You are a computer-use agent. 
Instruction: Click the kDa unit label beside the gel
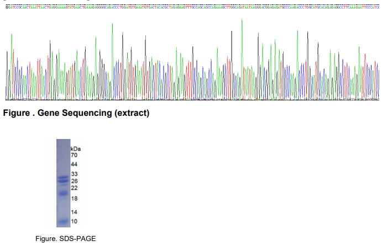(x=76, y=149)
